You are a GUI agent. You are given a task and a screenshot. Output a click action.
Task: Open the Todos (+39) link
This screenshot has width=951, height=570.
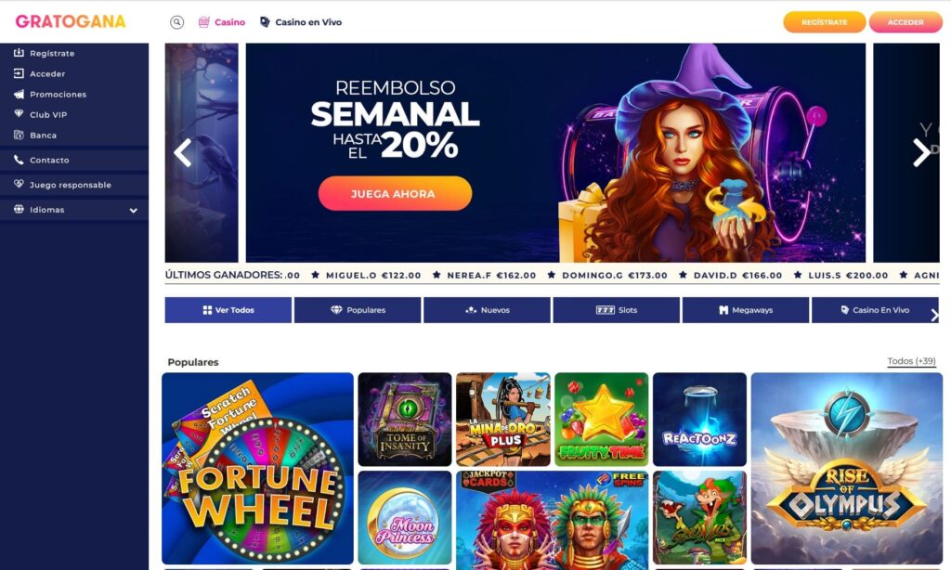coord(911,361)
